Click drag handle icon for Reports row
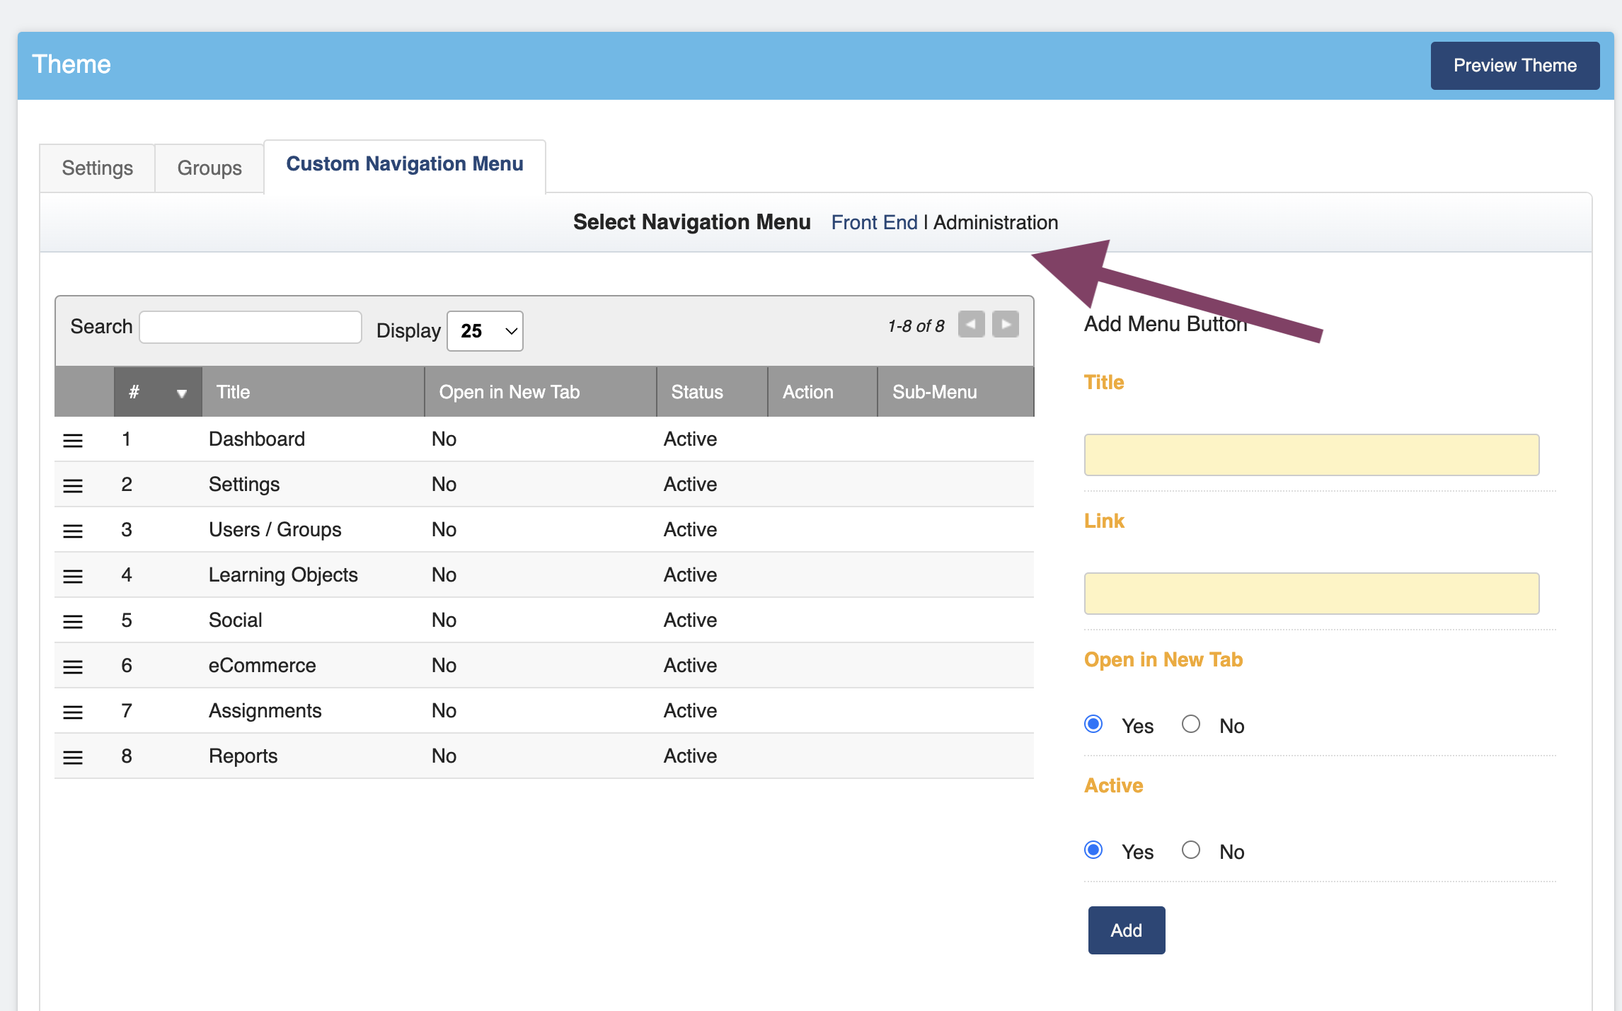The height and width of the screenshot is (1011, 1622). (x=73, y=757)
